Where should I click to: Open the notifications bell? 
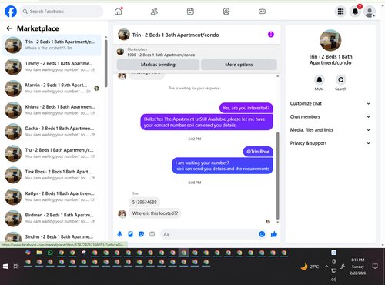355,12
